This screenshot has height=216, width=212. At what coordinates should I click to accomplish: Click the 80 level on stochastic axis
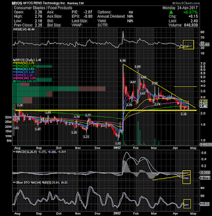tap(202, 188)
